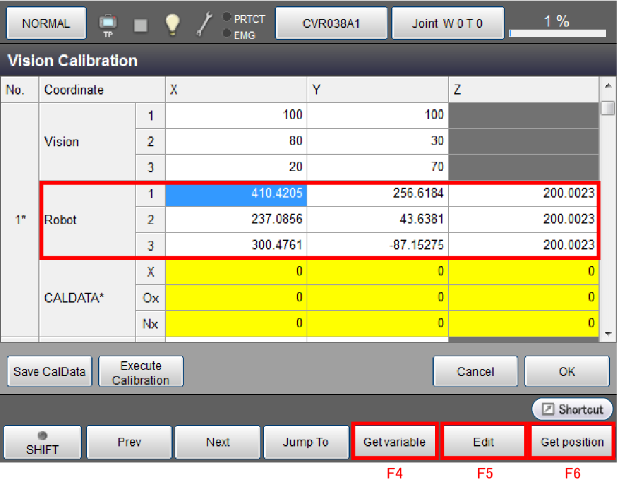
Task: Click the Save CalData button
Action: coord(49,372)
